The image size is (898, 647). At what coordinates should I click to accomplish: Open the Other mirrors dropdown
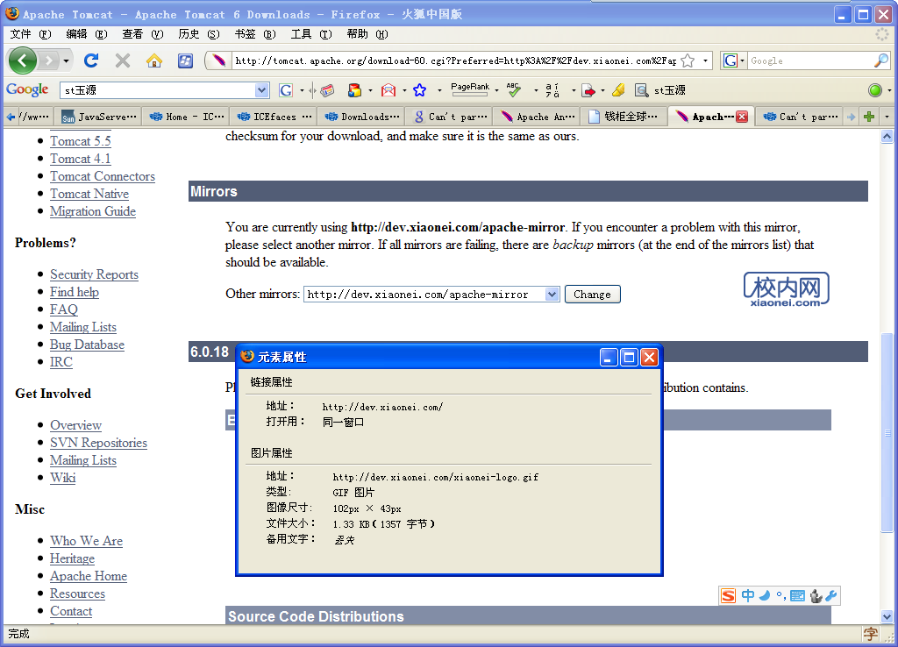pyautogui.click(x=551, y=294)
